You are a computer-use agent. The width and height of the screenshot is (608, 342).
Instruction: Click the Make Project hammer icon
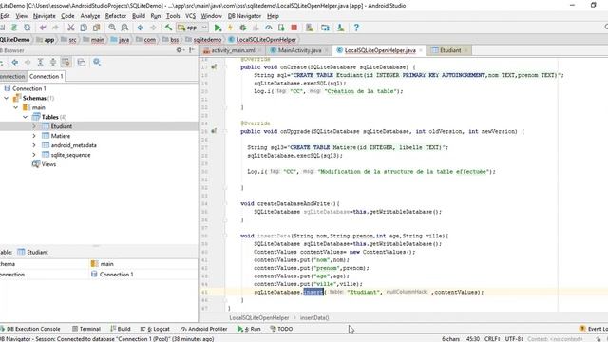[168, 28]
